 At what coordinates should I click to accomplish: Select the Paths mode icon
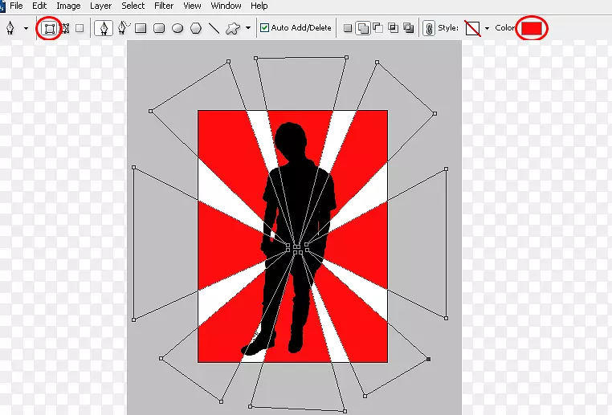click(x=65, y=28)
